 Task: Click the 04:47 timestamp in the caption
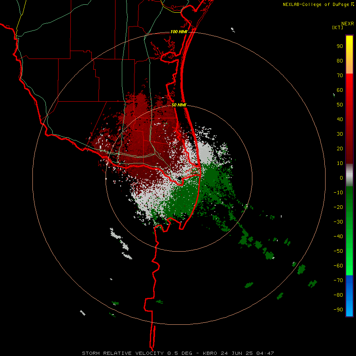point(265,353)
